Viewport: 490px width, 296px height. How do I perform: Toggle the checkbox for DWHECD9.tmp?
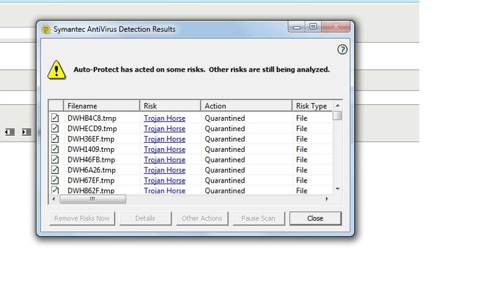[x=55, y=128]
